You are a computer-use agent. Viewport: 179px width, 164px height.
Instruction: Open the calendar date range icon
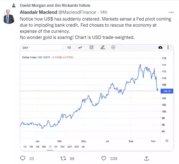point(91,47)
